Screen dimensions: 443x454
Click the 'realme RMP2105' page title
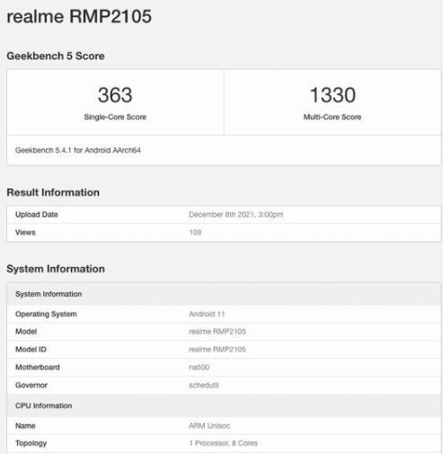tap(79, 16)
